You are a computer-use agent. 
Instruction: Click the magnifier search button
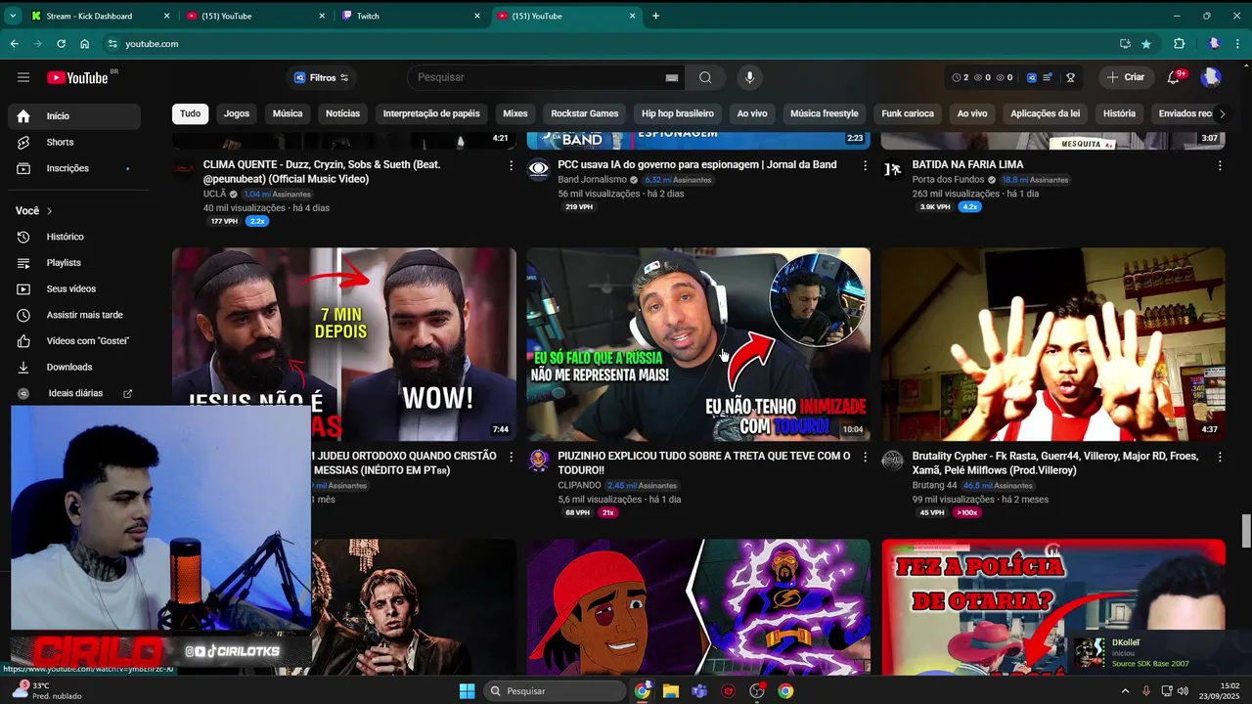pyautogui.click(x=705, y=77)
